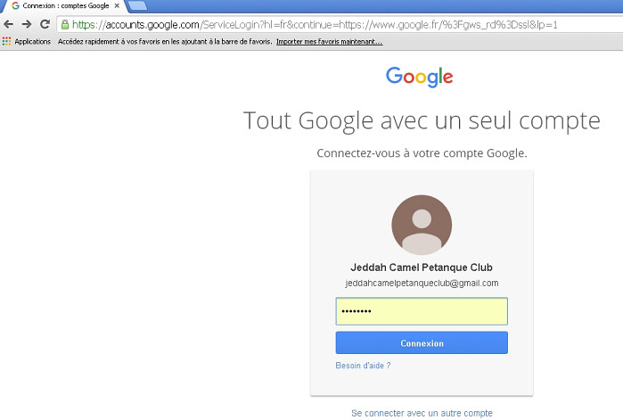623x420 pixels.
Task: Go back using the browser back arrow
Action: pyautogui.click(x=8, y=24)
